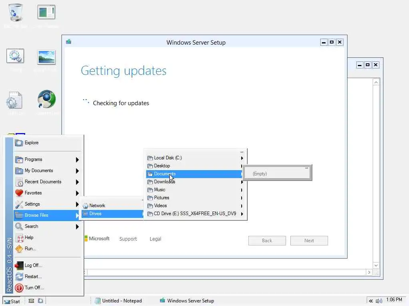
Task: Select Browse Files menu entry
Action: [47, 215]
